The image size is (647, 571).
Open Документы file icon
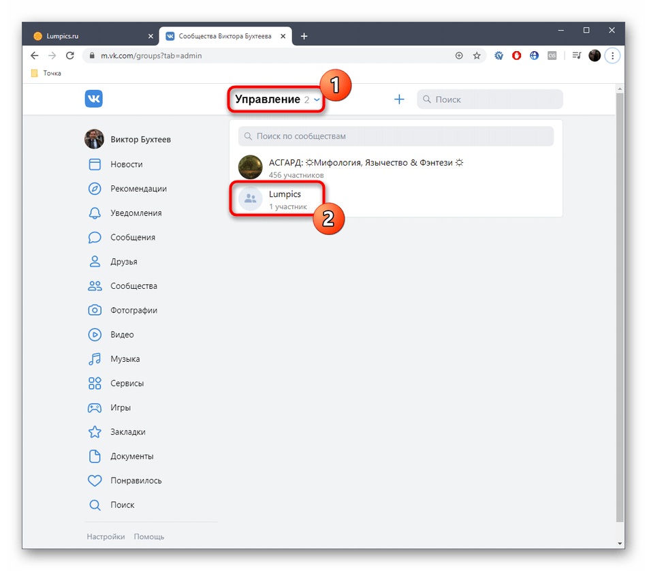[x=95, y=457]
